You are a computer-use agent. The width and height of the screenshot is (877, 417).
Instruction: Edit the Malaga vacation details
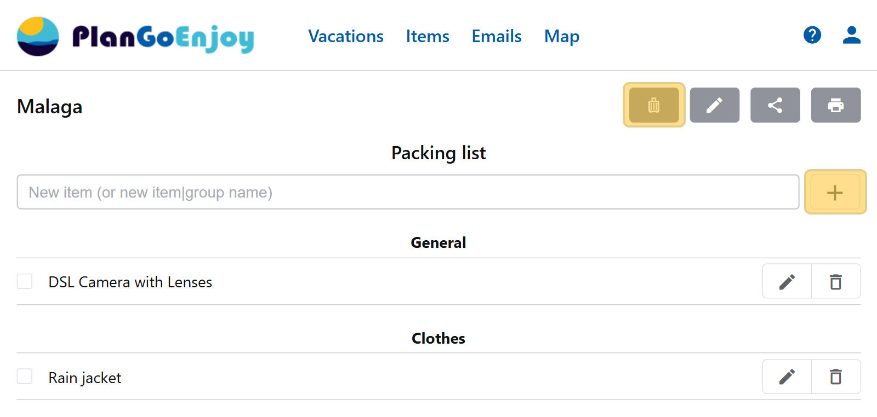(714, 105)
